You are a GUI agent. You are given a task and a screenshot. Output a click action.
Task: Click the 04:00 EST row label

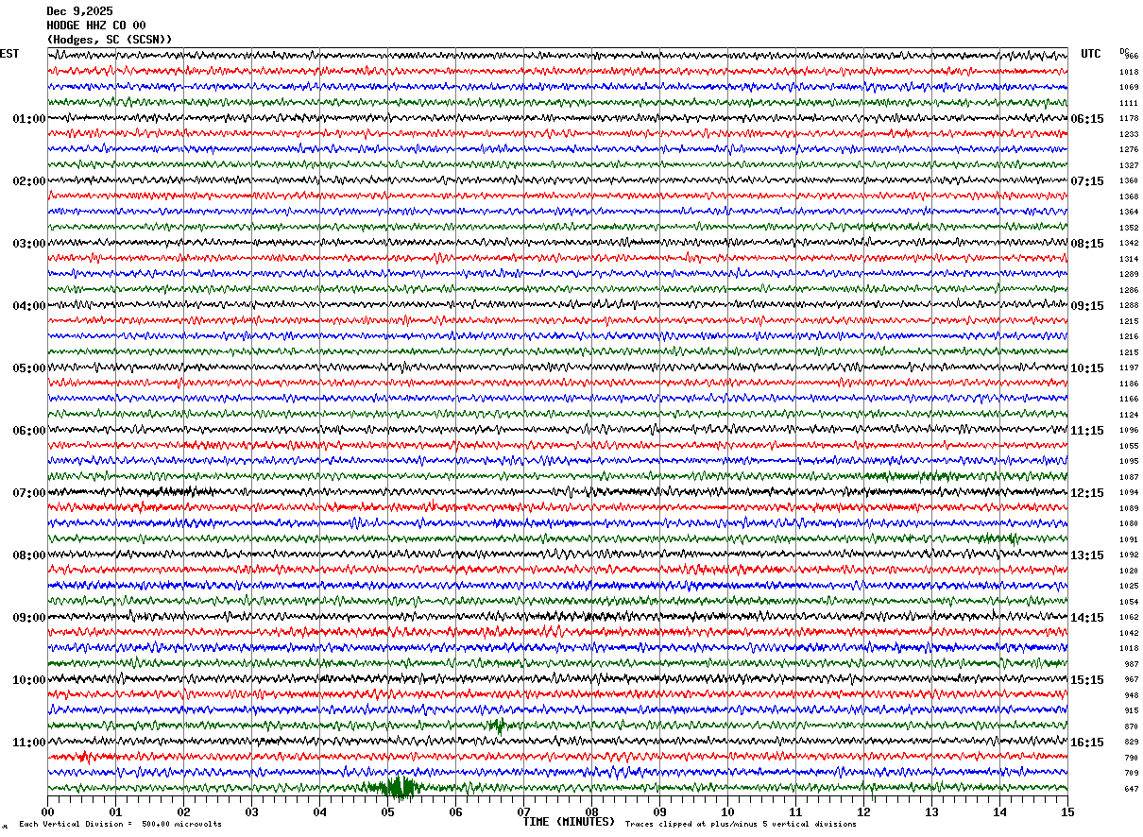29,306
